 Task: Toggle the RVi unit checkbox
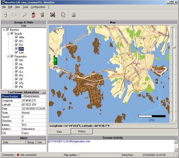tap(17, 45)
